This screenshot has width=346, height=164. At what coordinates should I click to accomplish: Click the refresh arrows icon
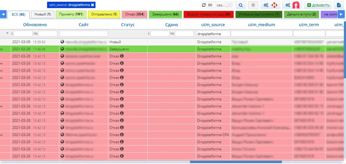(x=204, y=5)
